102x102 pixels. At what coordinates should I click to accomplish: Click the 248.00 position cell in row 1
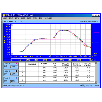(x=55, y=68)
